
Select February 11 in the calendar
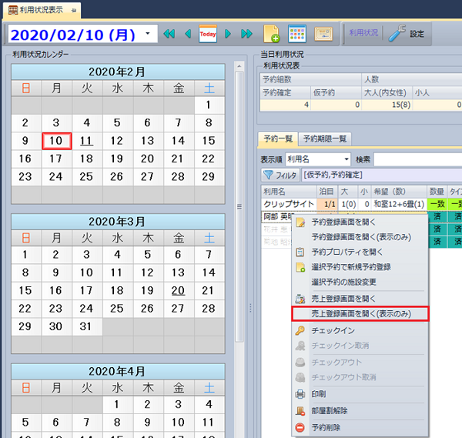(x=86, y=141)
